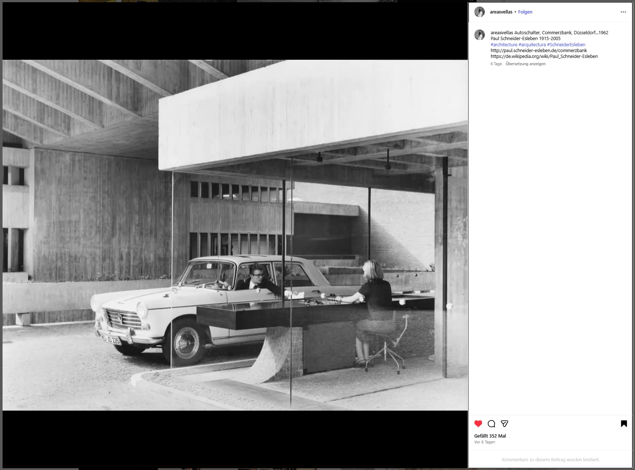Click the paul.schneider-esleben.de/commerzbank URL
The image size is (635, 470).
click(x=538, y=51)
